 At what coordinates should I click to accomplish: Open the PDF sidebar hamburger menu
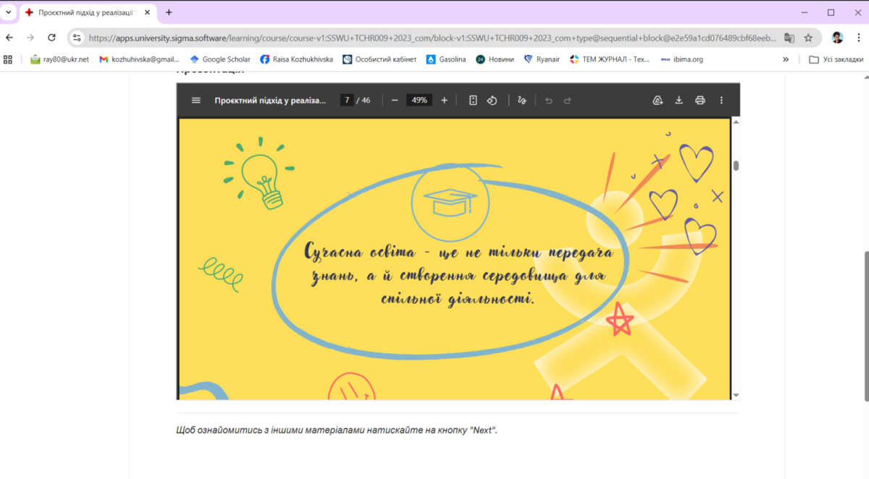coord(196,101)
